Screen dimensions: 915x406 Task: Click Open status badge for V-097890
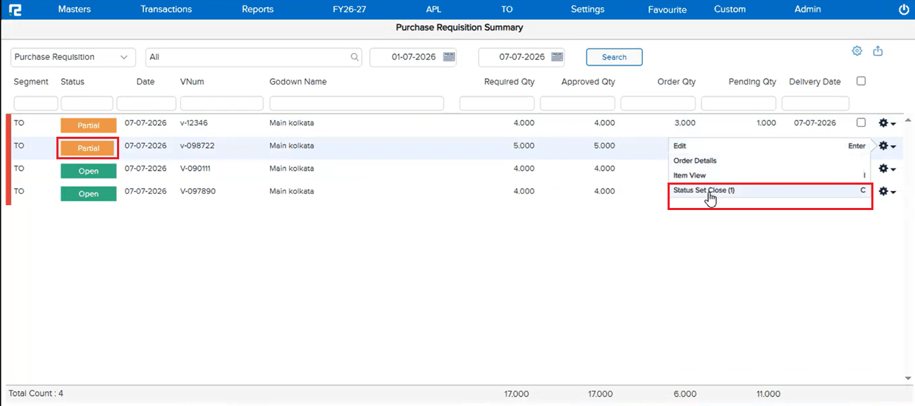click(89, 194)
